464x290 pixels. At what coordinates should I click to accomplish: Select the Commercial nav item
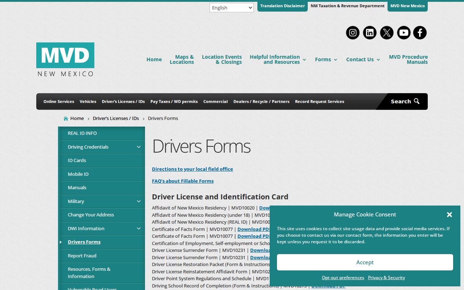(x=215, y=101)
